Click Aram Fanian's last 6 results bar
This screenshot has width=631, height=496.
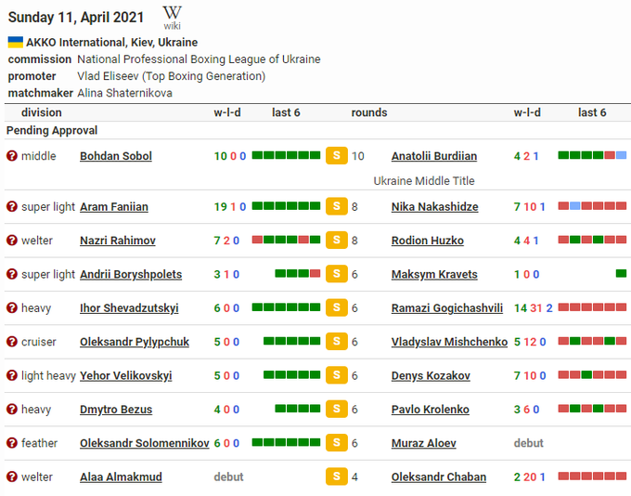(287, 206)
